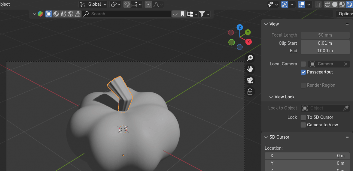This screenshot has height=171, width=353.
Task: Click the pan hand icon
Action: point(250,69)
